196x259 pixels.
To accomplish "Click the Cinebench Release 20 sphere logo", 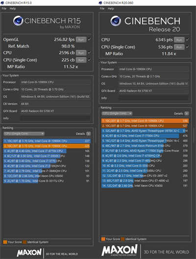I will point(116,21).
